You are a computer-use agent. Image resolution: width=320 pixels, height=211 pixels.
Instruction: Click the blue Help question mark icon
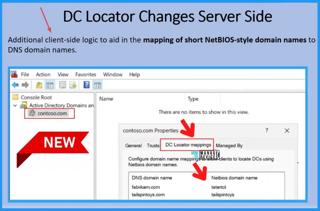coord(86,85)
